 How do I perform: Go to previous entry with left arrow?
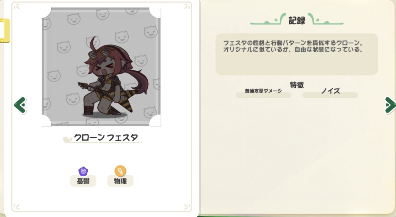tap(20, 105)
